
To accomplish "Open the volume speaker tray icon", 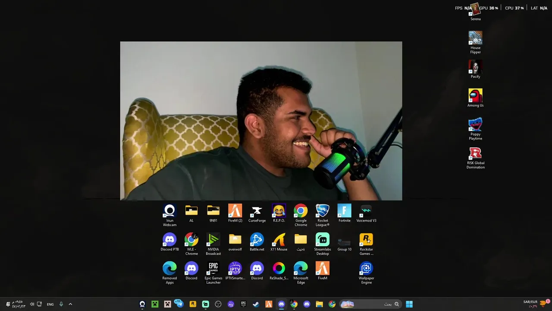I will tap(31, 304).
